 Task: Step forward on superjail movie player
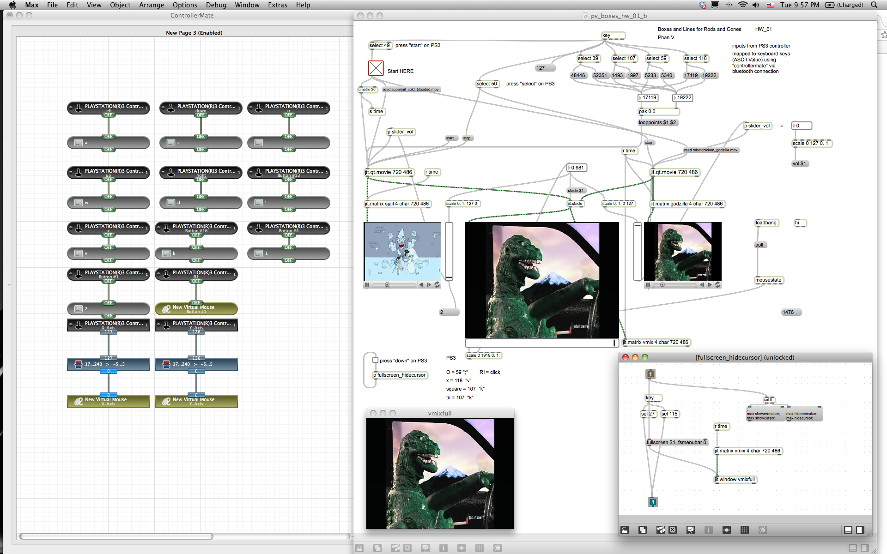[x=429, y=285]
